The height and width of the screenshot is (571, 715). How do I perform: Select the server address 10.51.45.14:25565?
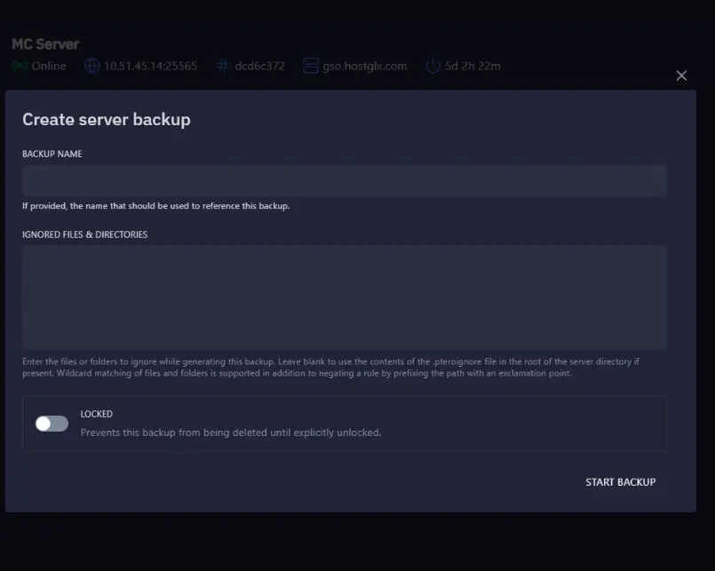tap(150, 66)
